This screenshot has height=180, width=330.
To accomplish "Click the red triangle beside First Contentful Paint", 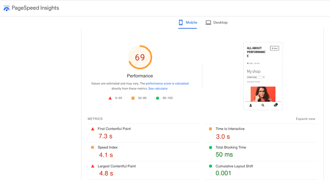I will (x=92, y=129).
